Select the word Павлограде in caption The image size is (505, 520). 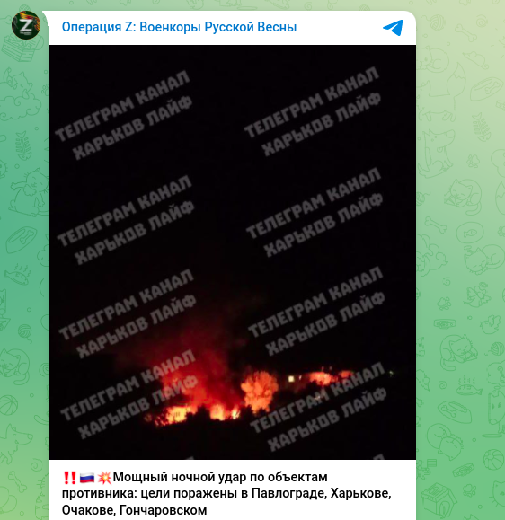pos(289,493)
